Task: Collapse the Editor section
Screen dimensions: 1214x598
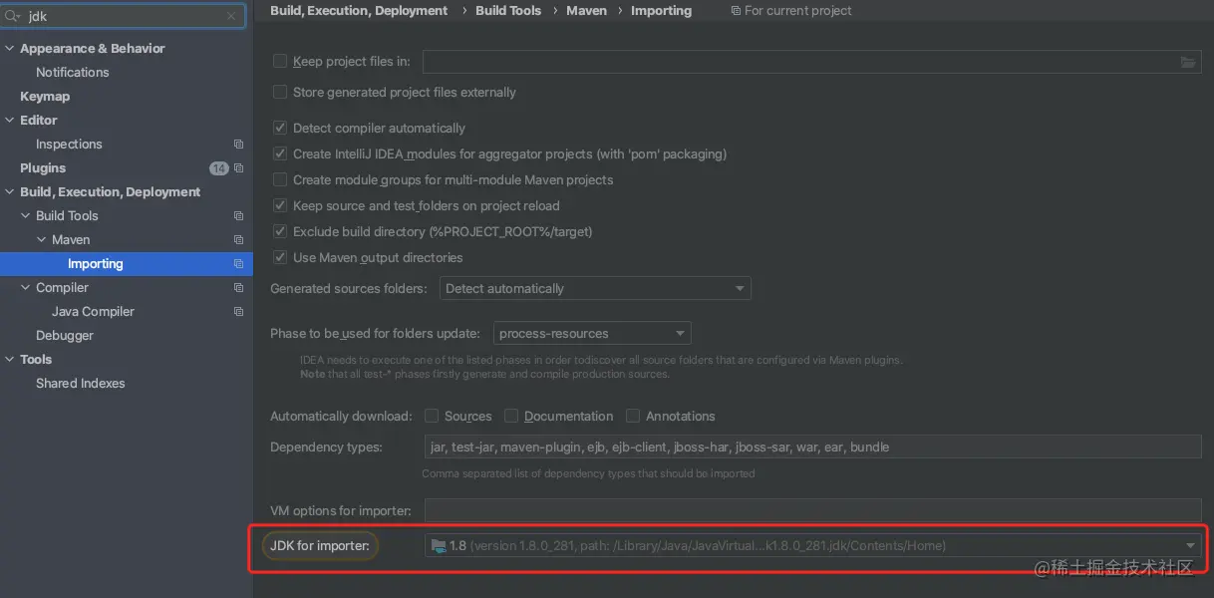Action: [x=10, y=121]
